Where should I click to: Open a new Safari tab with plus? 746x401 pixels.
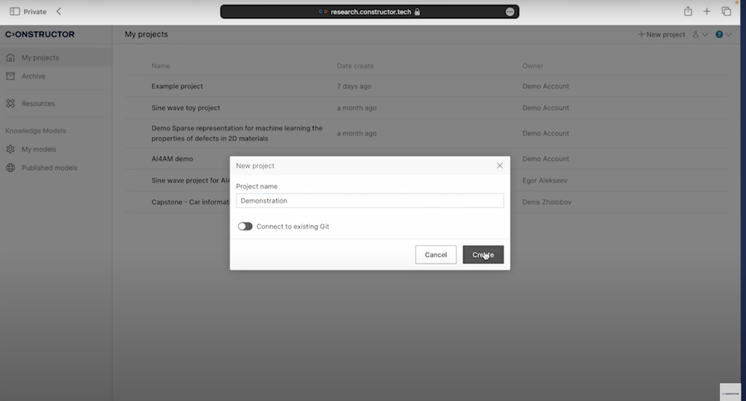[706, 11]
